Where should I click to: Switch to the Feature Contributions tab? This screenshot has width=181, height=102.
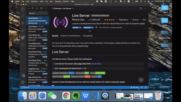pos(70,36)
